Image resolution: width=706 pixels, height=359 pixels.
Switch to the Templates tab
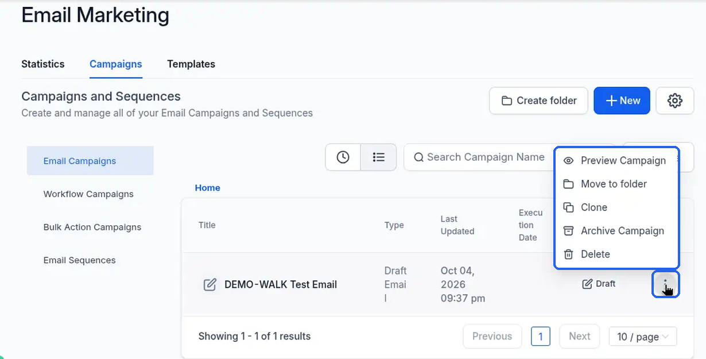pos(191,64)
